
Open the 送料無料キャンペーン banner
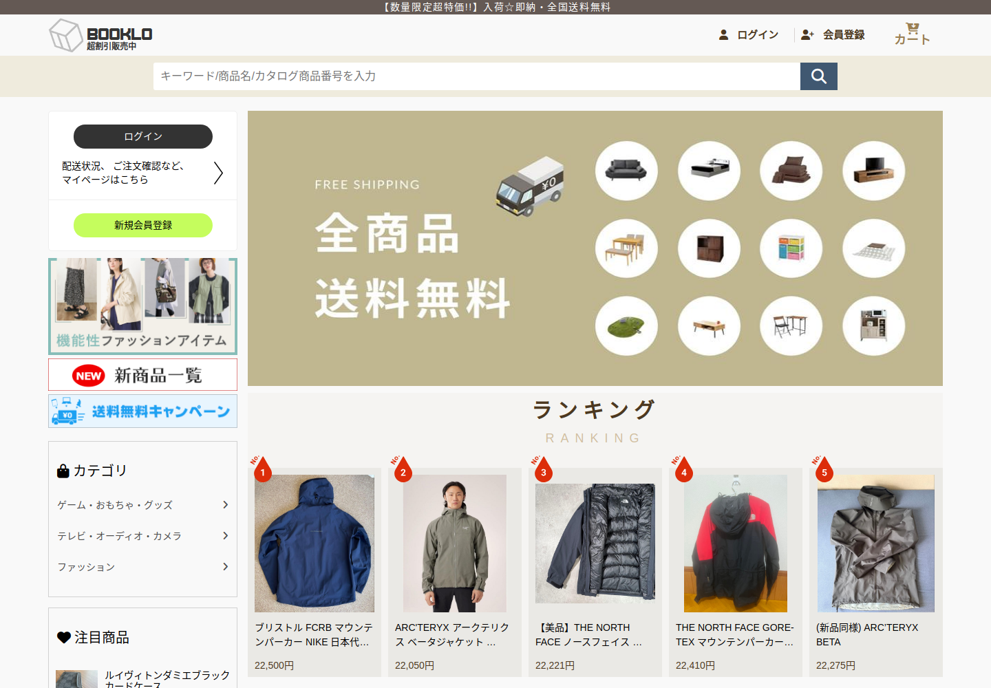[x=143, y=411]
